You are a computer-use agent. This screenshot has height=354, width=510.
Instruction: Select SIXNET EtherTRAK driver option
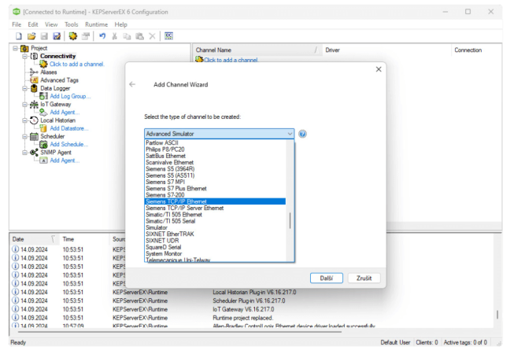(215, 234)
